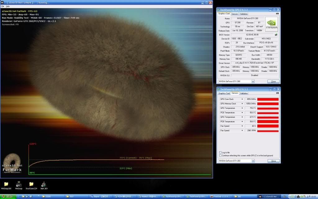Switch to the oZone3D.Net FurMark taskbar item
318x199 pixels.
point(269,197)
